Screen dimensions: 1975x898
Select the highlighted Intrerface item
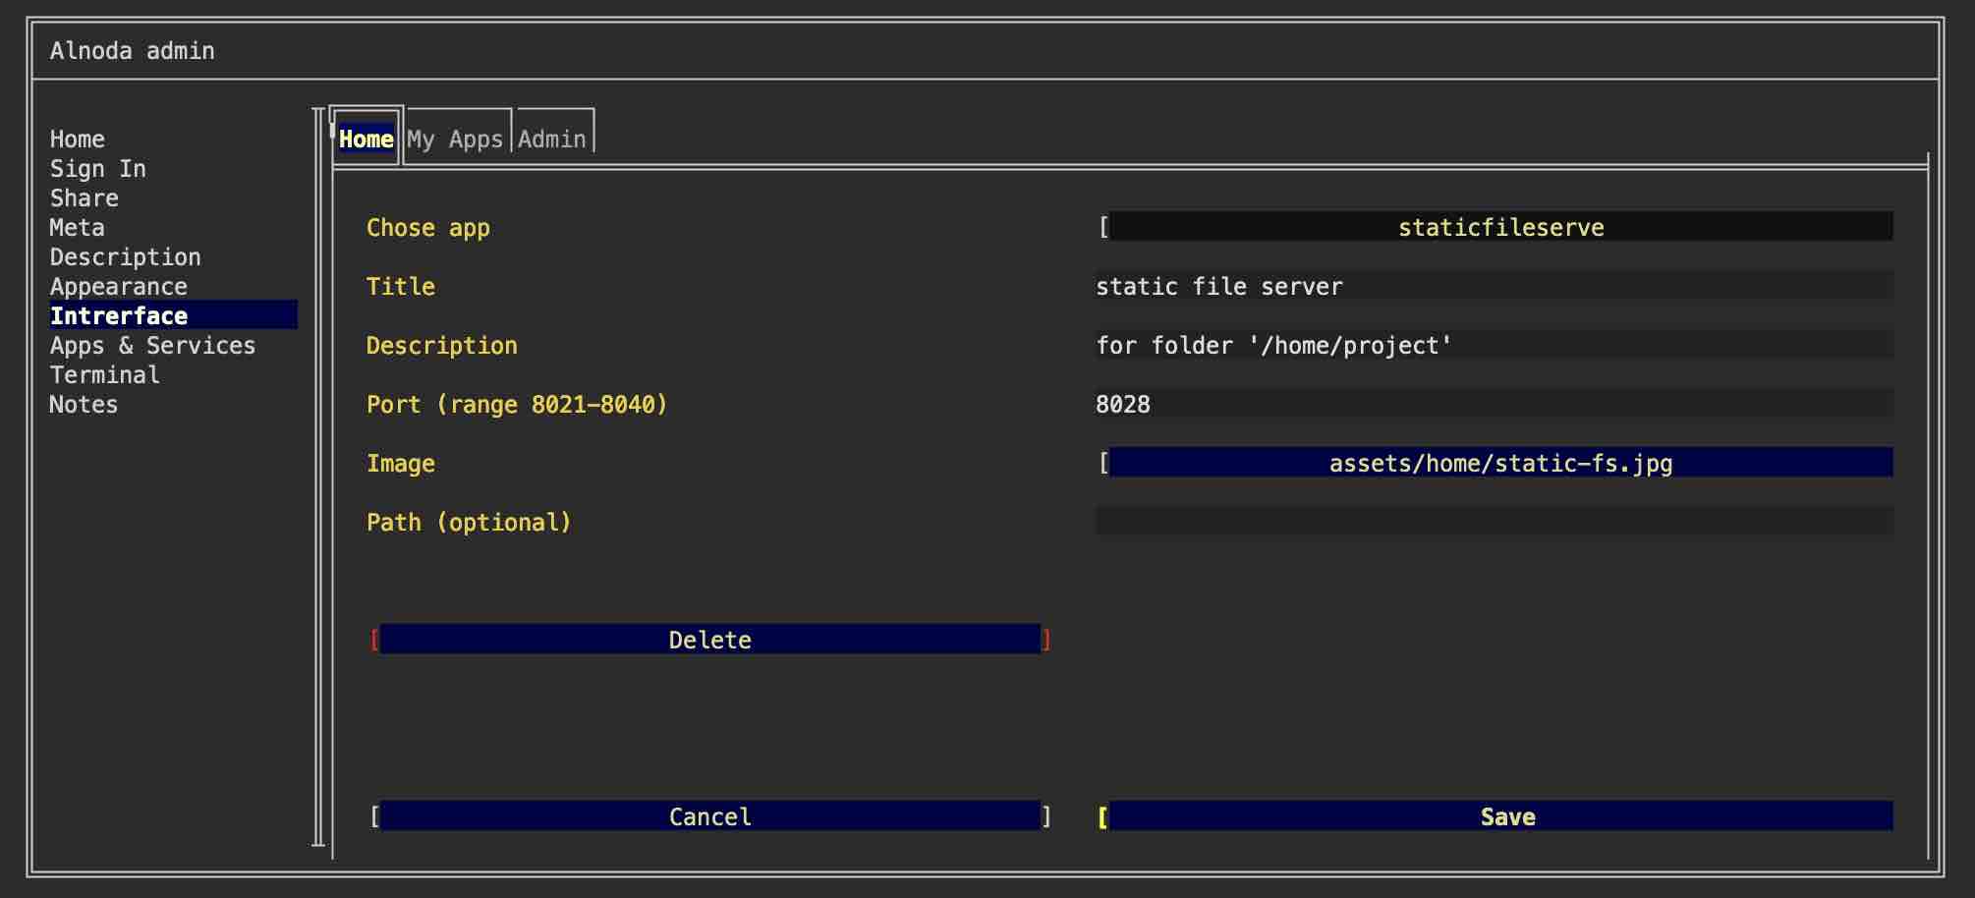[173, 315]
